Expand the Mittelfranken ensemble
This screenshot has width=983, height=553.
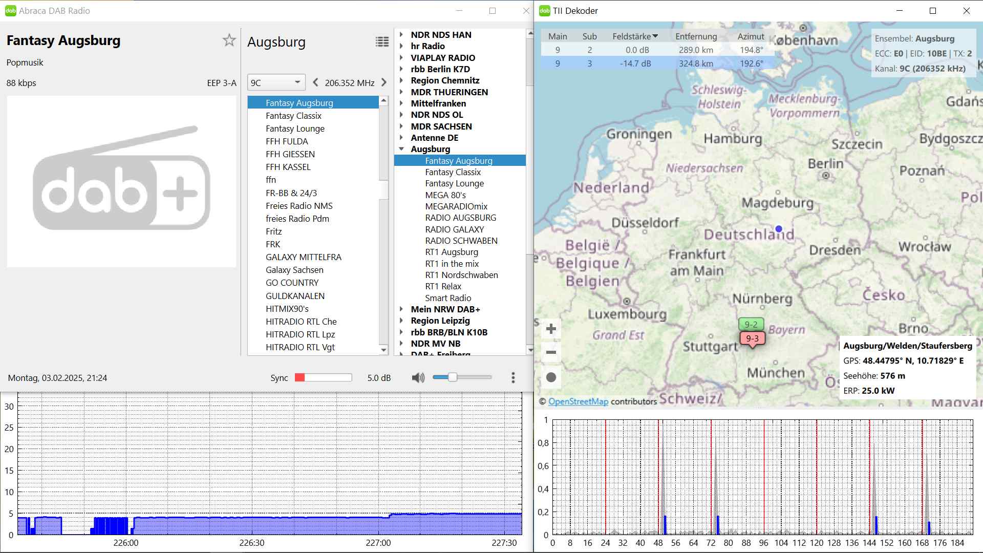tap(401, 103)
